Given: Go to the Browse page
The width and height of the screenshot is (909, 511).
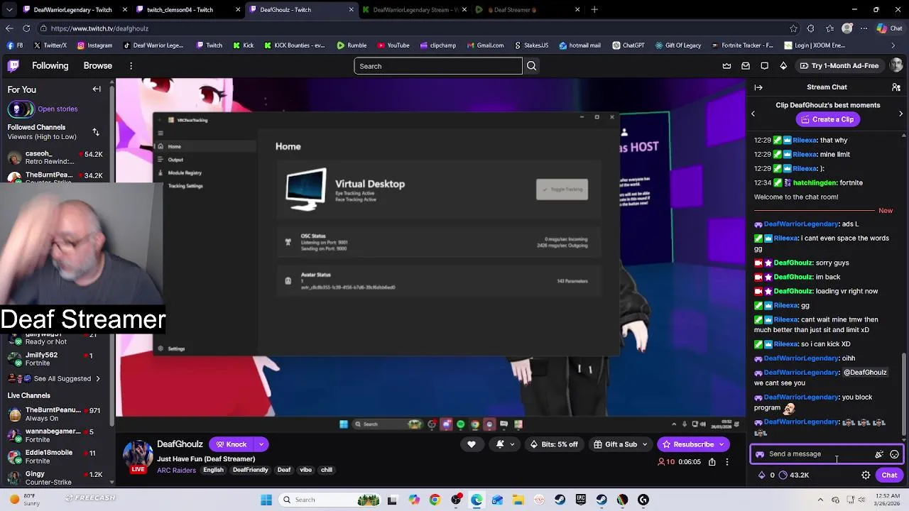Looking at the screenshot, I should click(98, 66).
